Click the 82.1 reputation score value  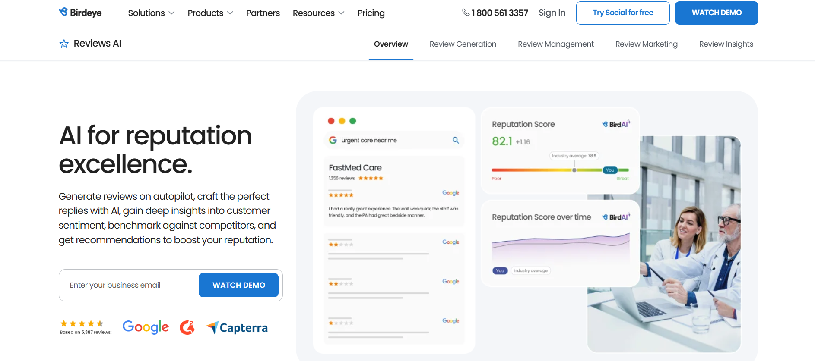coord(502,141)
